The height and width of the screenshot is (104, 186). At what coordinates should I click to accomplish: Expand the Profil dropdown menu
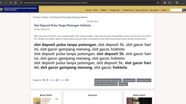pyautogui.click(x=96, y=10)
